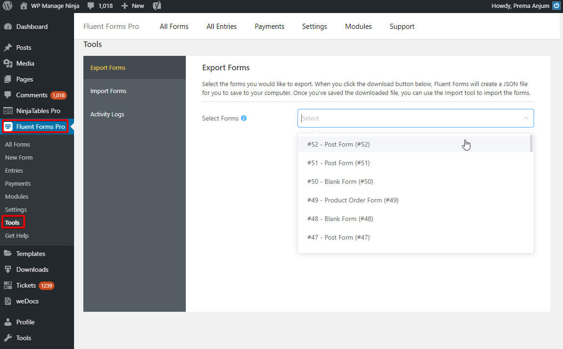Open the Payments top tab
Screen dimensions: 563x349
point(270,27)
